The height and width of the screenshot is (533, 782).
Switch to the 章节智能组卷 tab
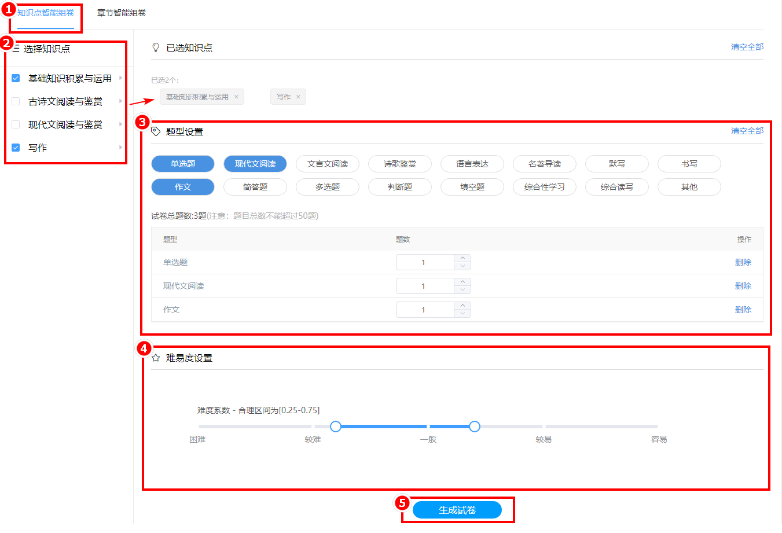point(122,13)
